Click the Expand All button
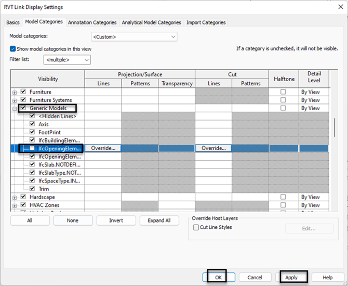Screen dimensions: 348x286 point(159,220)
